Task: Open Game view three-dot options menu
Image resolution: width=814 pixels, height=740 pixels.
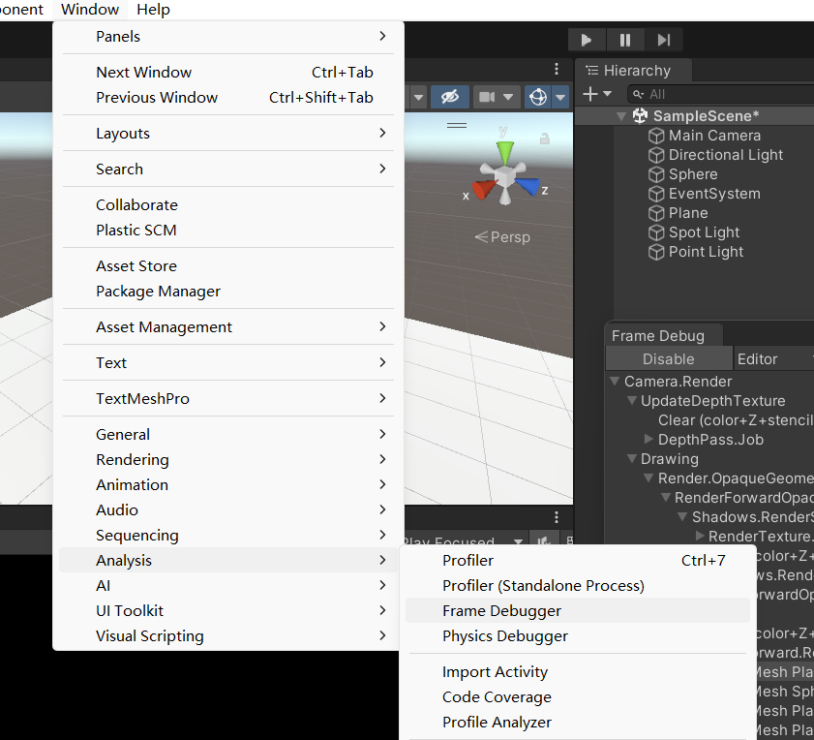Action: click(557, 517)
